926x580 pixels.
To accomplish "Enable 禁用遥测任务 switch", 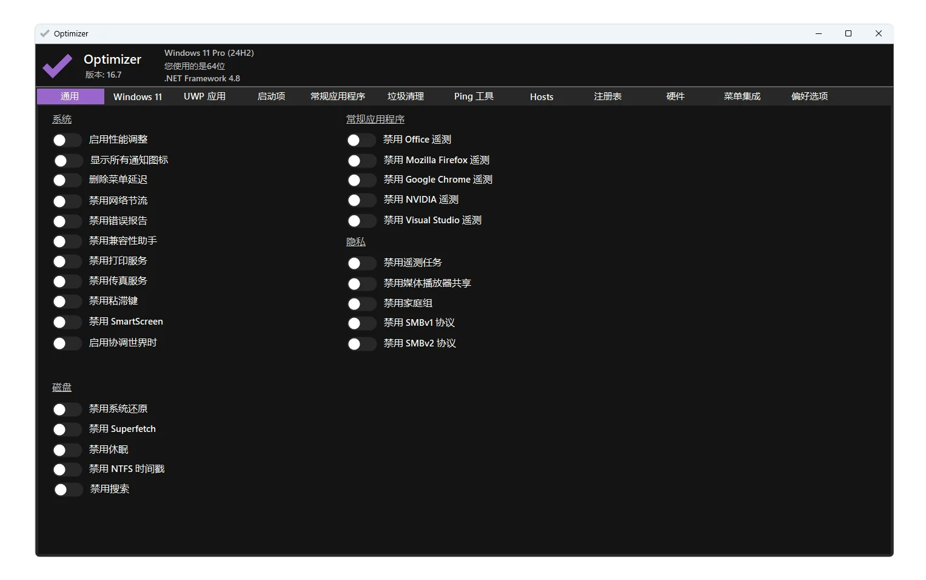I will point(361,263).
